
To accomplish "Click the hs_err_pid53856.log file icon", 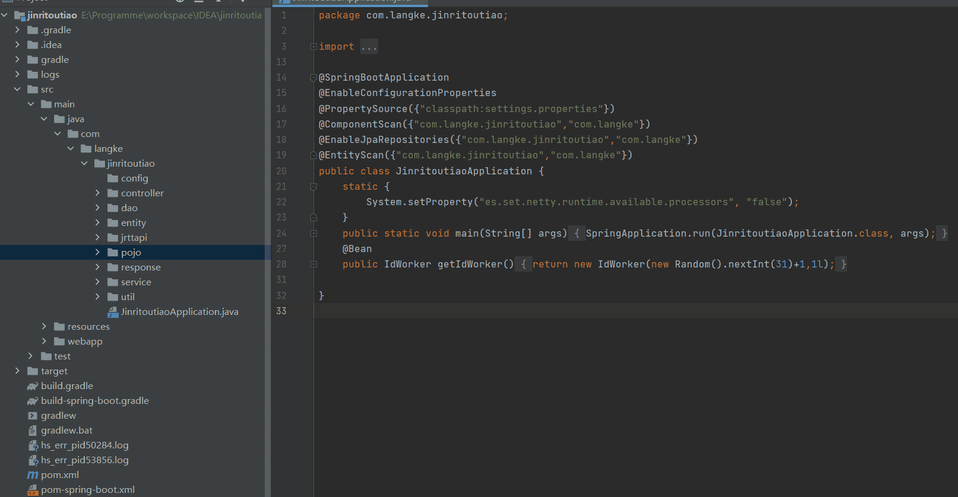I will click(33, 460).
